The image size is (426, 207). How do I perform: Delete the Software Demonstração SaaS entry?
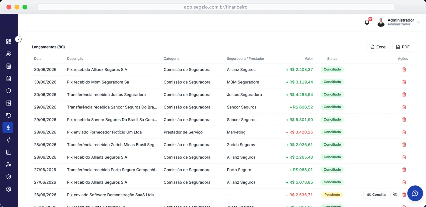coord(404,195)
